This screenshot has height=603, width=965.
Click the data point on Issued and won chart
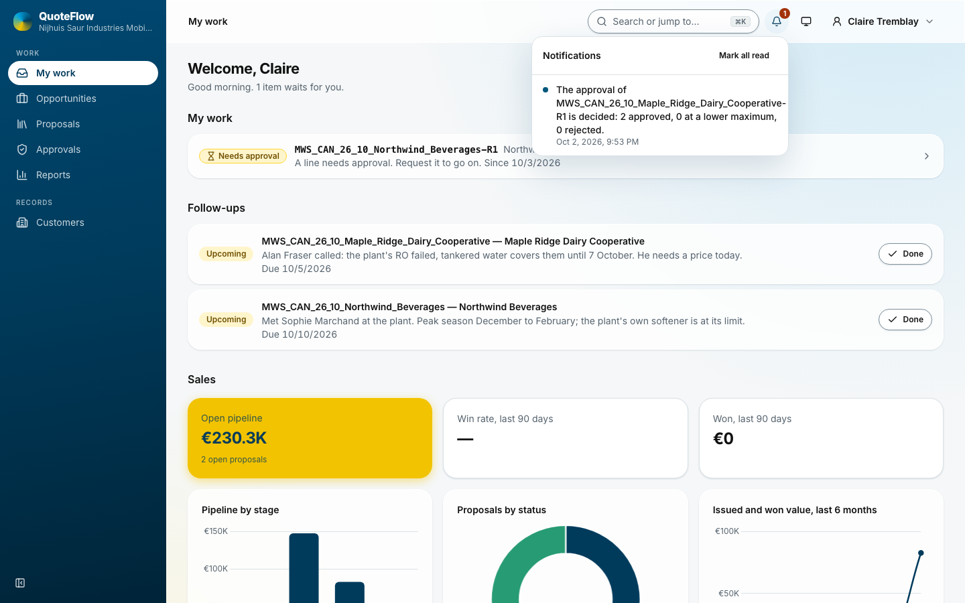pos(921,553)
